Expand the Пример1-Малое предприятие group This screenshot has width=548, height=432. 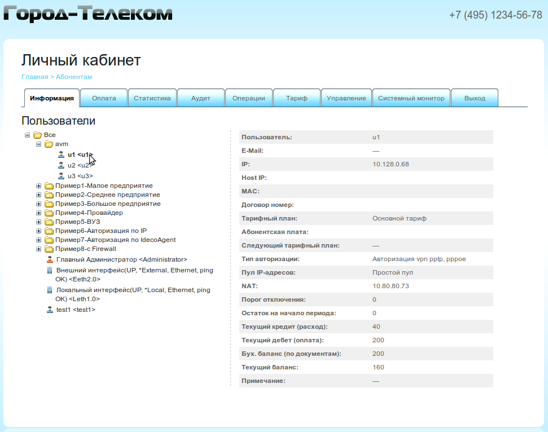click(x=38, y=186)
